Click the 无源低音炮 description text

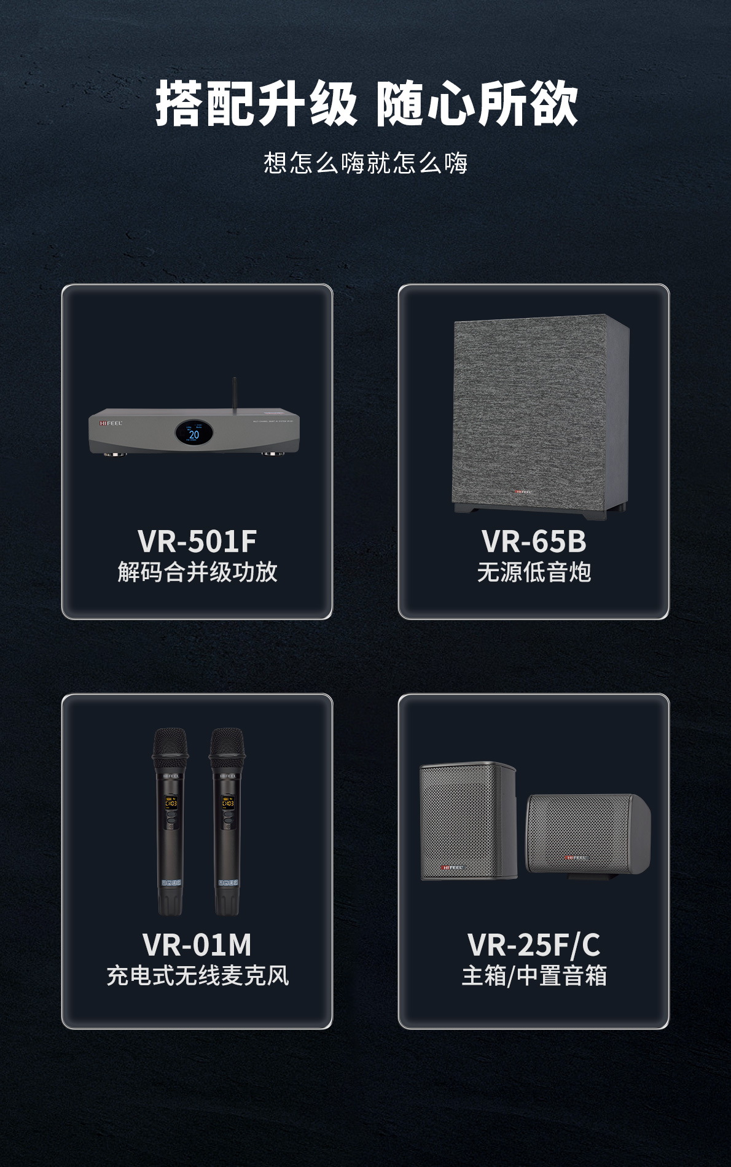coord(534,572)
